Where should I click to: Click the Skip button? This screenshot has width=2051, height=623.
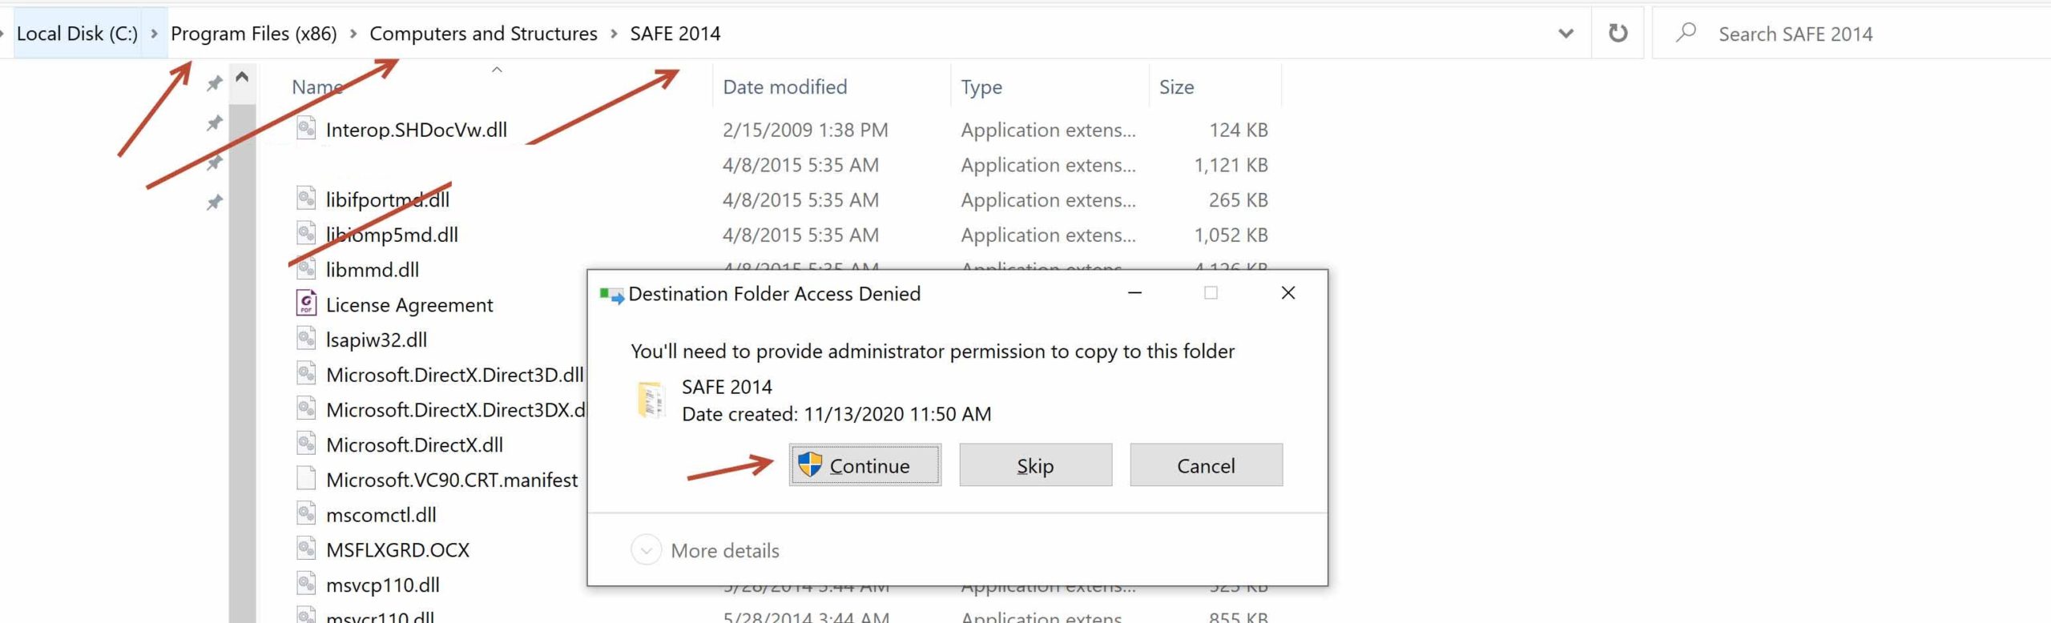1035,465
